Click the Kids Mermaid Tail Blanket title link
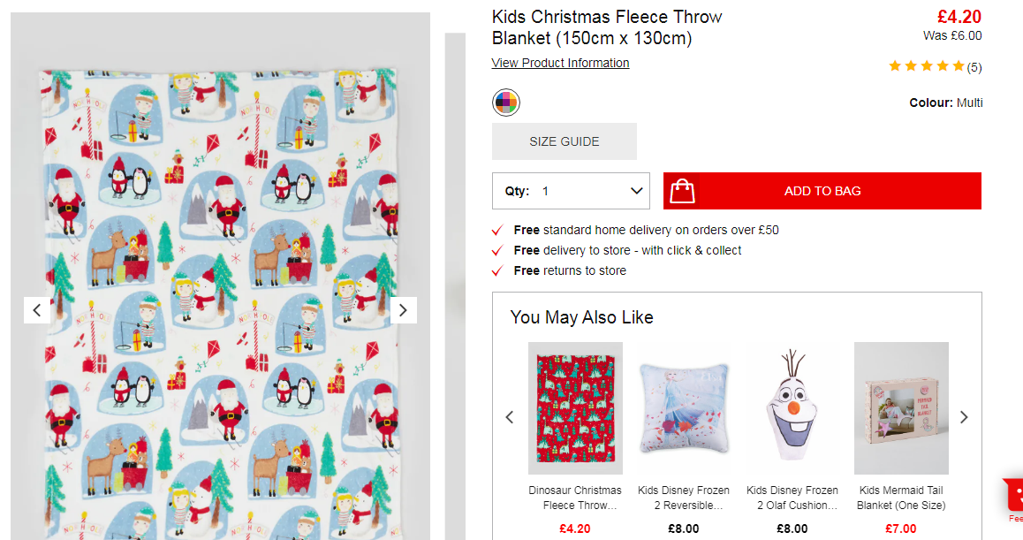This screenshot has height=540, width=1023. (901, 498)
